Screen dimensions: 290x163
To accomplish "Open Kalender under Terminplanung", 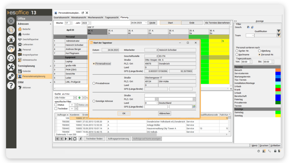I will tap(27, 71).
